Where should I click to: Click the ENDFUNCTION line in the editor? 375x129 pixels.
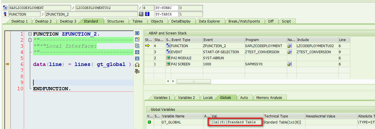pos(52,88)
